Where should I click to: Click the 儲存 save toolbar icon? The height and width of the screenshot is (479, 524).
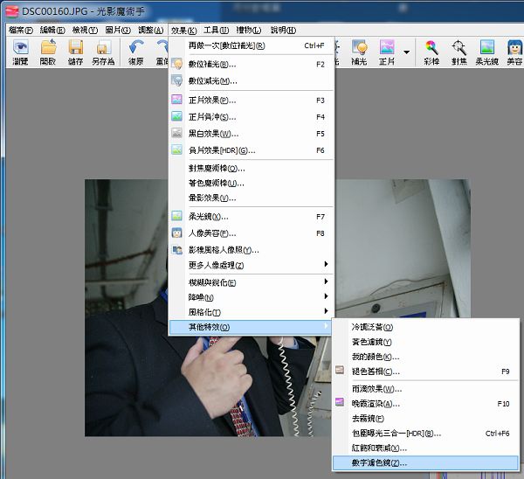(x=76, y=52)
